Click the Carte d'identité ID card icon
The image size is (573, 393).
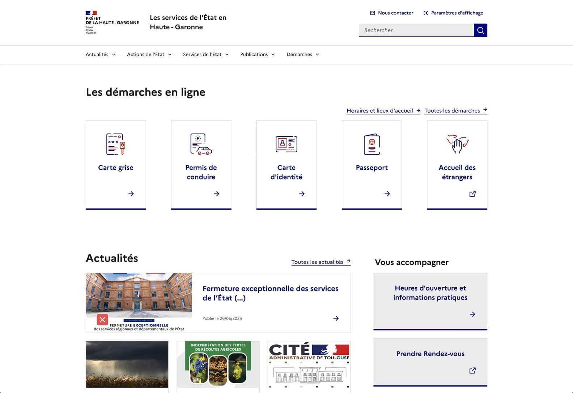click(x=286, y=144)
